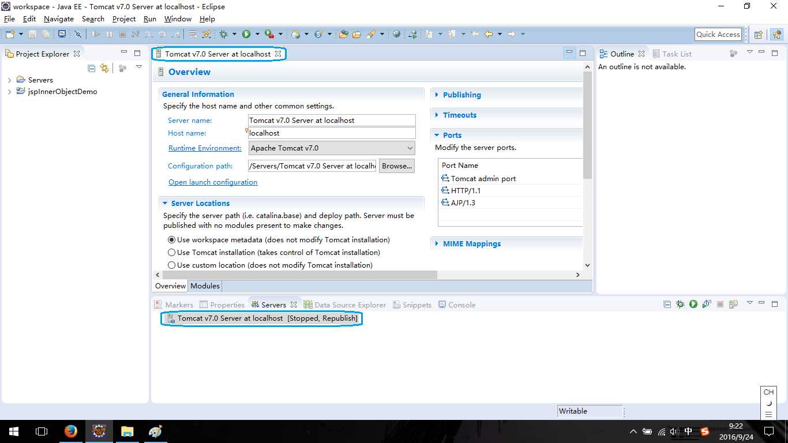Expand the jspInnerObjectDemo project node

pos(9,92)
